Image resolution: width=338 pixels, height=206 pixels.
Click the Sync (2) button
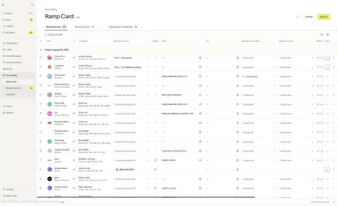[x=324, y=17]
